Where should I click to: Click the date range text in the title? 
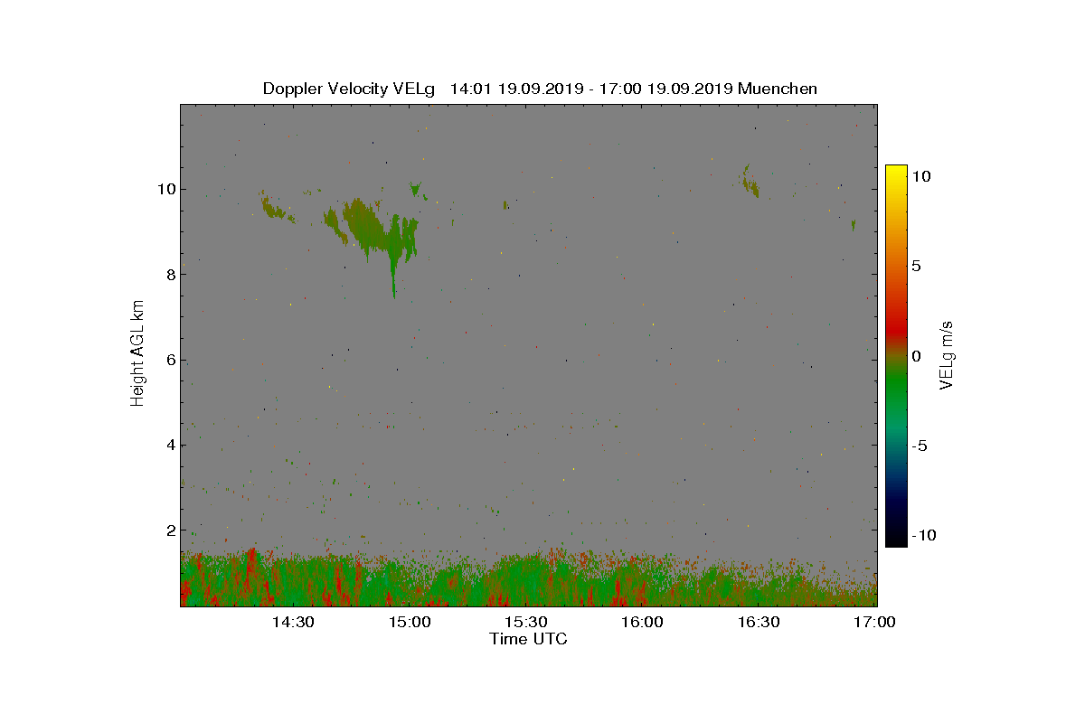pyautogui.click(x=592, y=89)
